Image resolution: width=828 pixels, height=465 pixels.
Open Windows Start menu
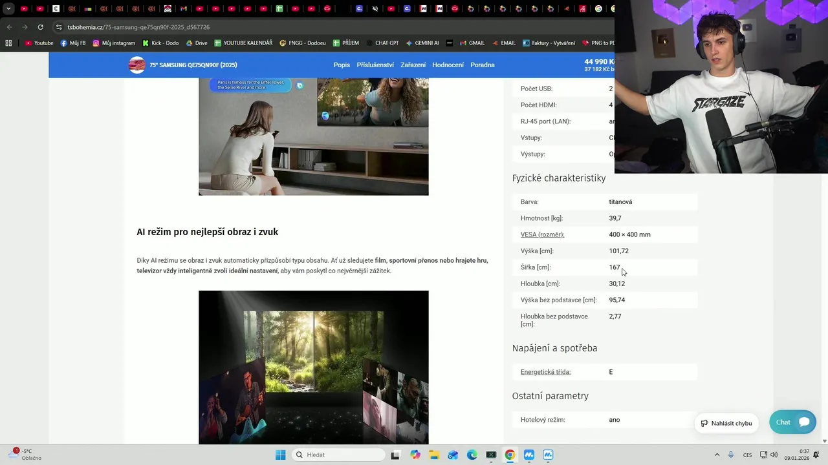[x=280, y=455]
